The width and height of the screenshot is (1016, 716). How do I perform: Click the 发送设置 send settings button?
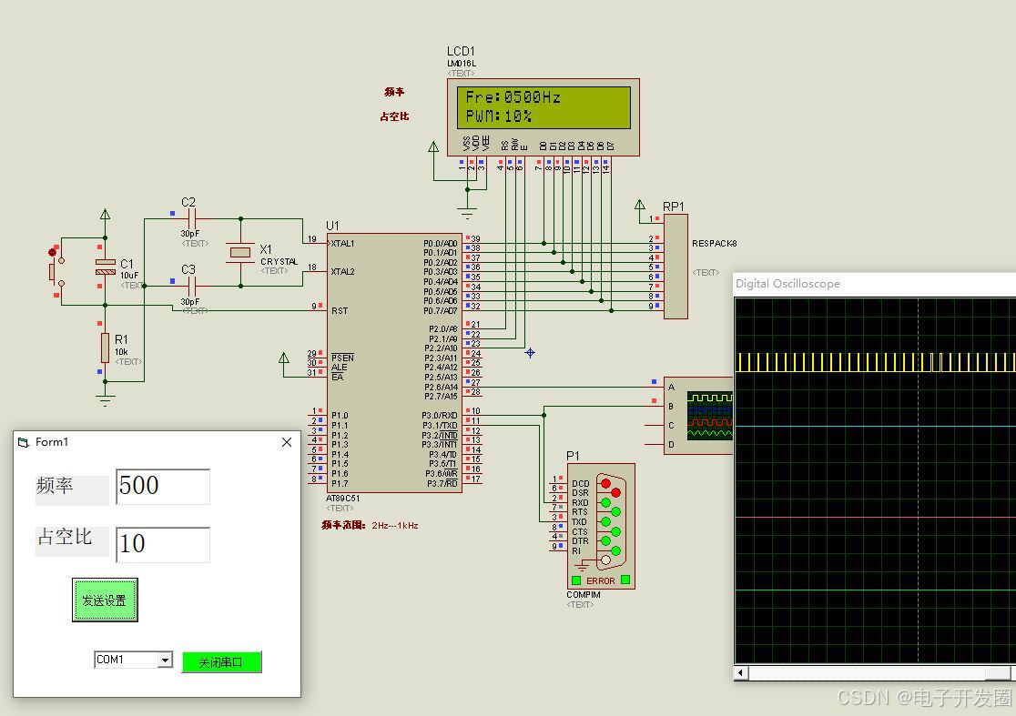(105, 600)
